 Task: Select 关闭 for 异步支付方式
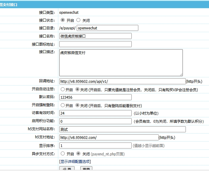point(78,154)
